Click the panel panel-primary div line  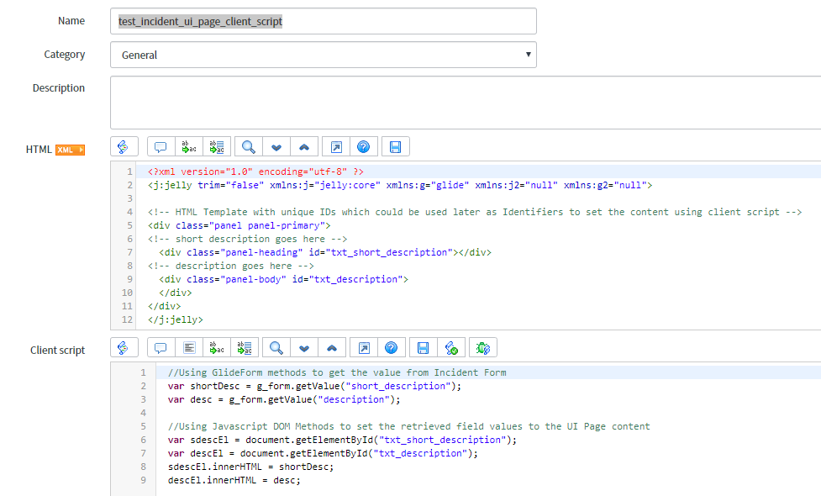(239, 226)
